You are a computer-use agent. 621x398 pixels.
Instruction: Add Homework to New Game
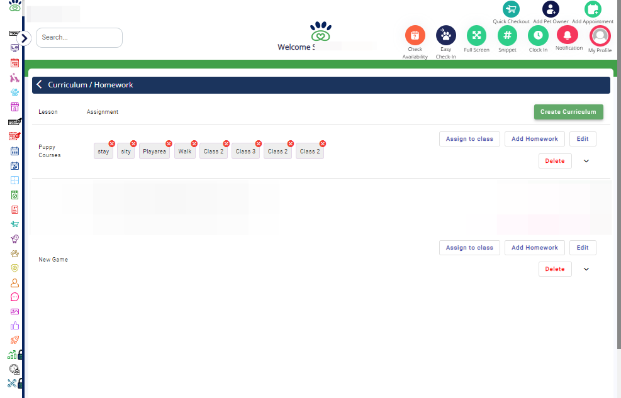tap(535, 248)
